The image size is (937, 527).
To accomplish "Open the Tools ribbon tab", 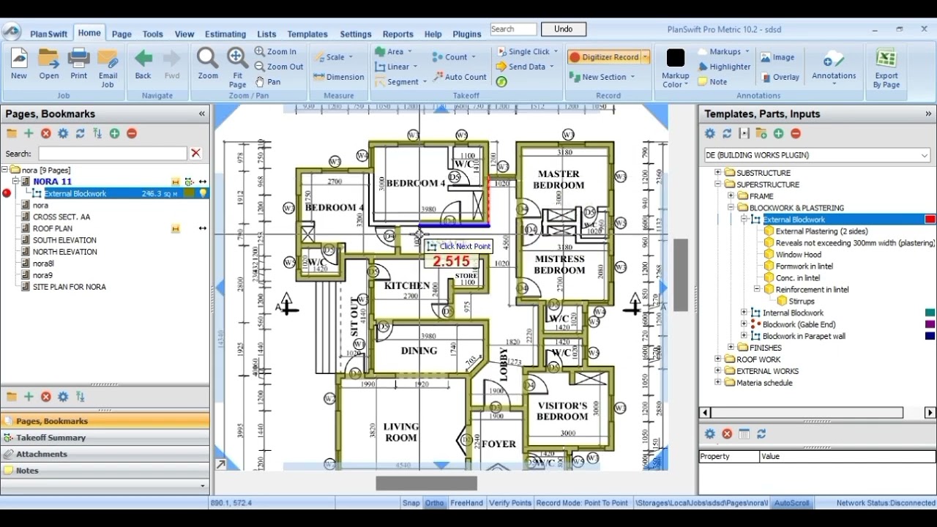I will (x=153, y=34).
